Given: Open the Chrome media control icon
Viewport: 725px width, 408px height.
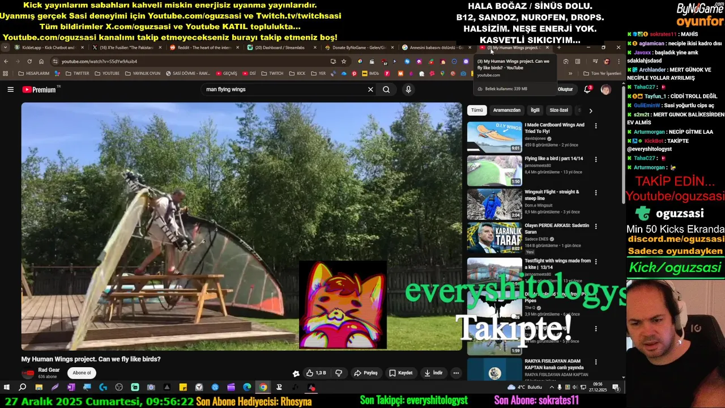Looking at the screenshot, I should click(595, 61).
